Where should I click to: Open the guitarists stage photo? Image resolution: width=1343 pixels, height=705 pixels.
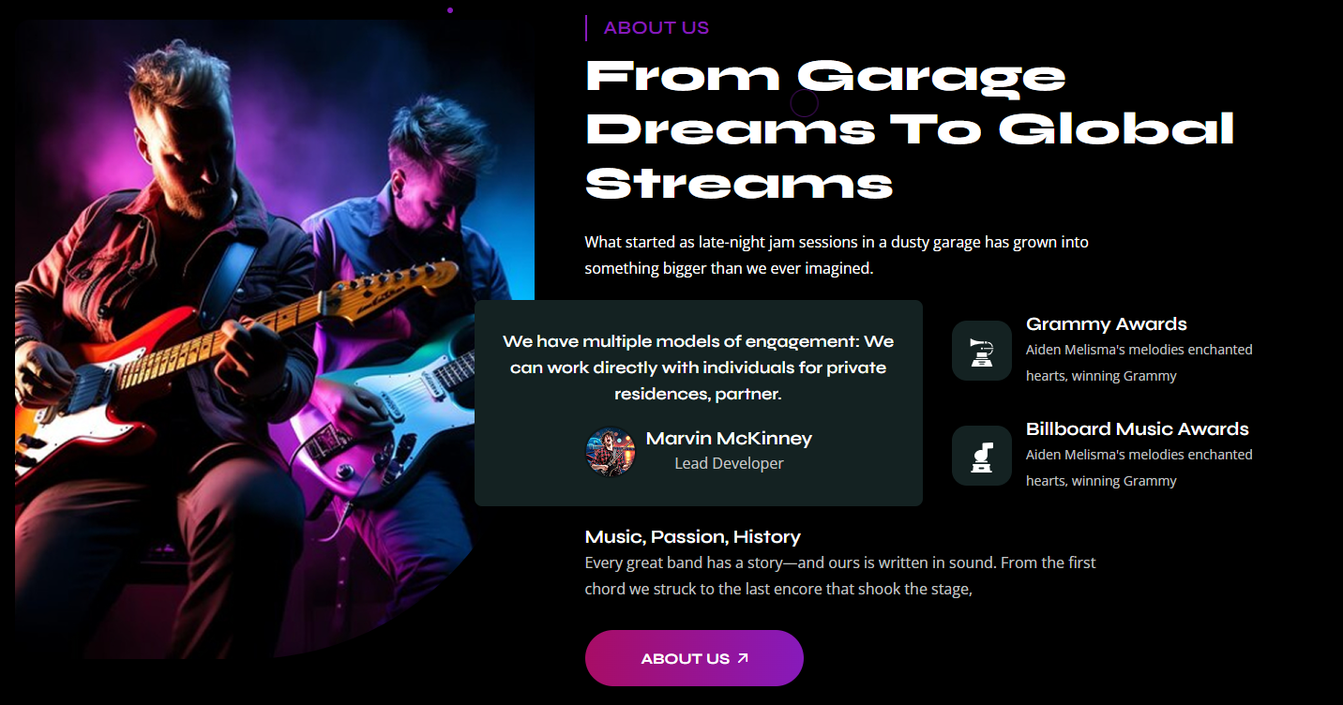click(275, 339)
